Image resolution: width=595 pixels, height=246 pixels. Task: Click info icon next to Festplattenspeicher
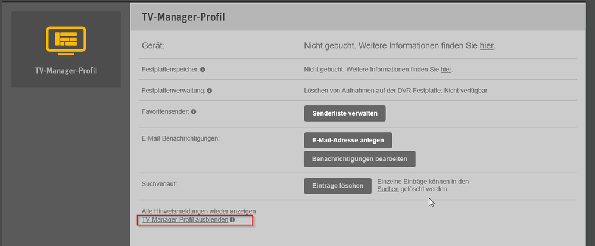click(203, 70)
